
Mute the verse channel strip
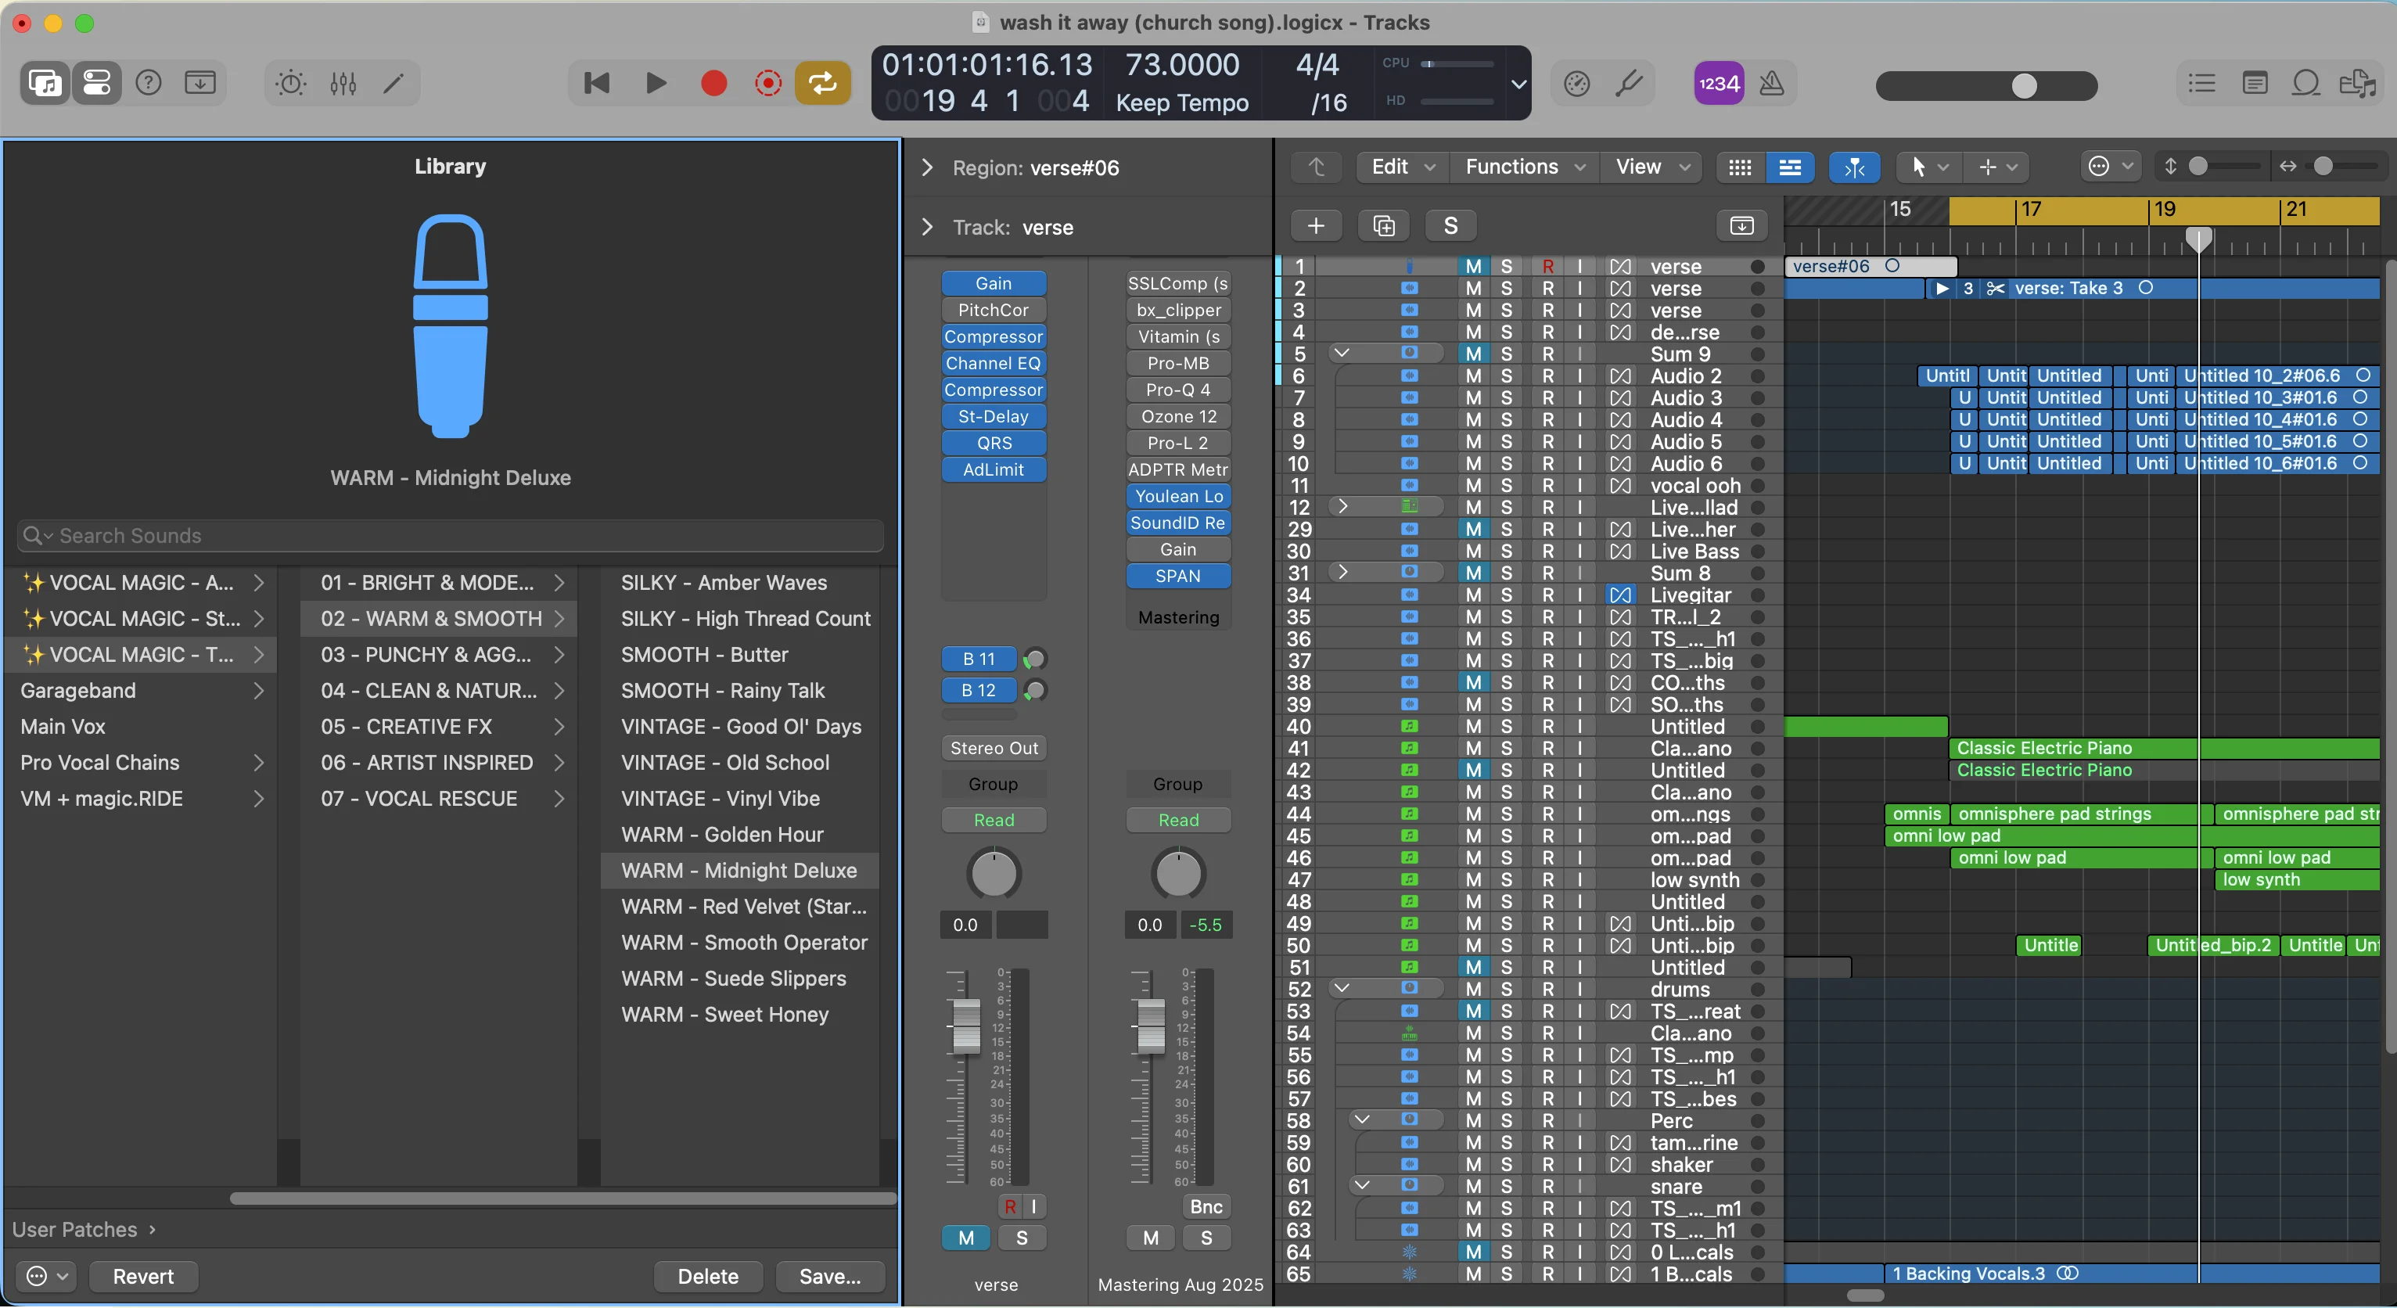(x=965, y=1238)
